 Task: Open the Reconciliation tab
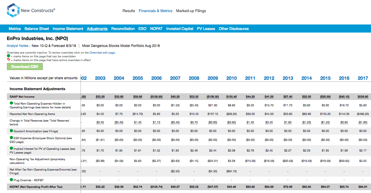click(123, 29)
